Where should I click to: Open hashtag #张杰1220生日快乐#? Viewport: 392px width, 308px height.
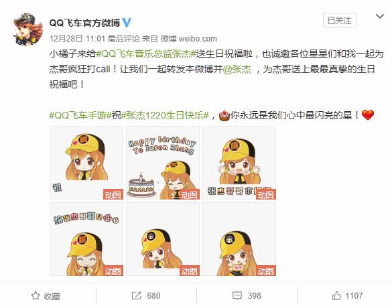[165, 115]
